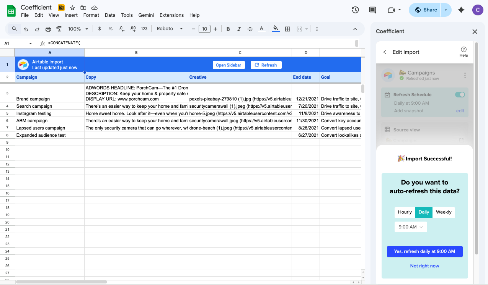Apply currency formatting
Viewport: 488px width, 285px height.
(x=99, y=29)
